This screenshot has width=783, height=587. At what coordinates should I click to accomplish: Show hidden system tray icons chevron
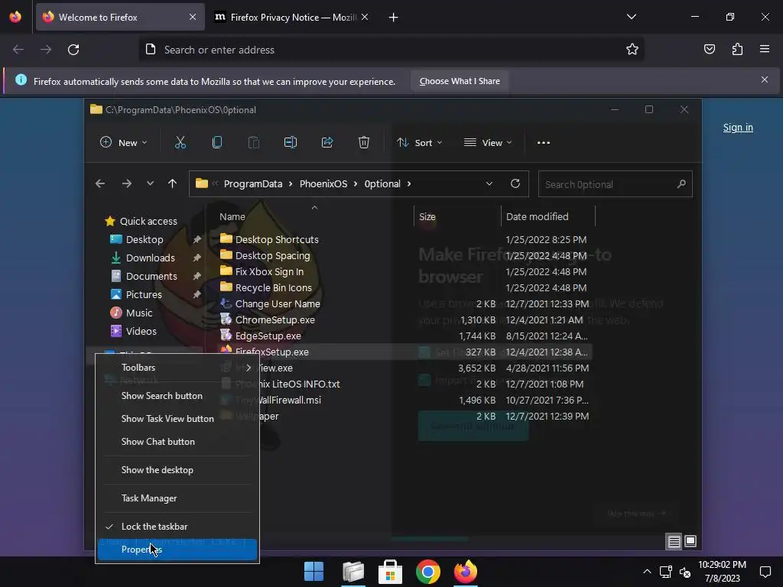pos(647,572)
